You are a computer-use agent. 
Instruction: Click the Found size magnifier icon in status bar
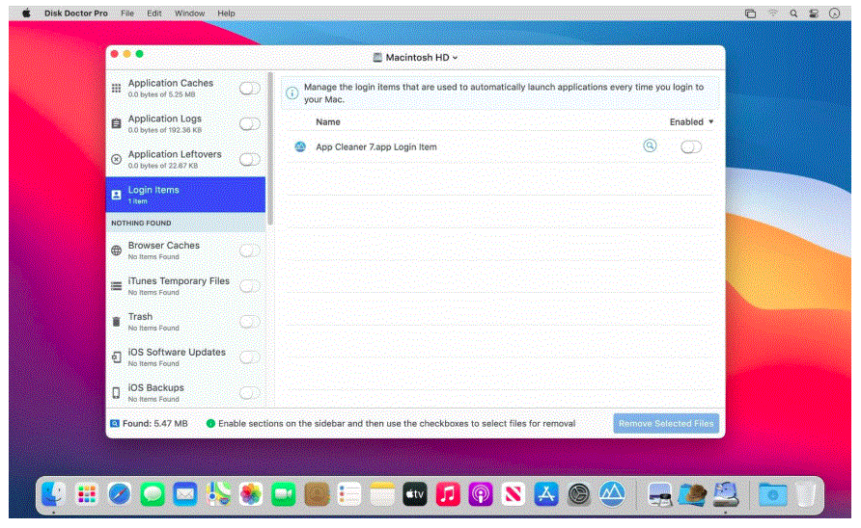115,424
